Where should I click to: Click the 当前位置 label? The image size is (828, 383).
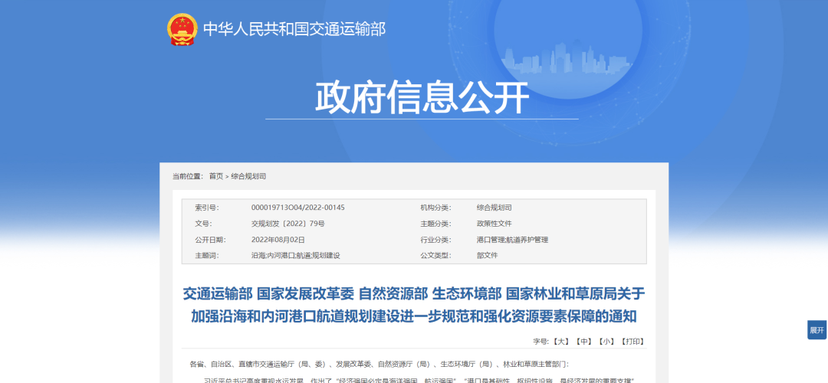click(x=188, y=176)
